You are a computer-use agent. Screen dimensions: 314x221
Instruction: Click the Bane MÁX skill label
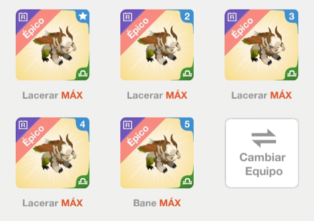[157, 203]
